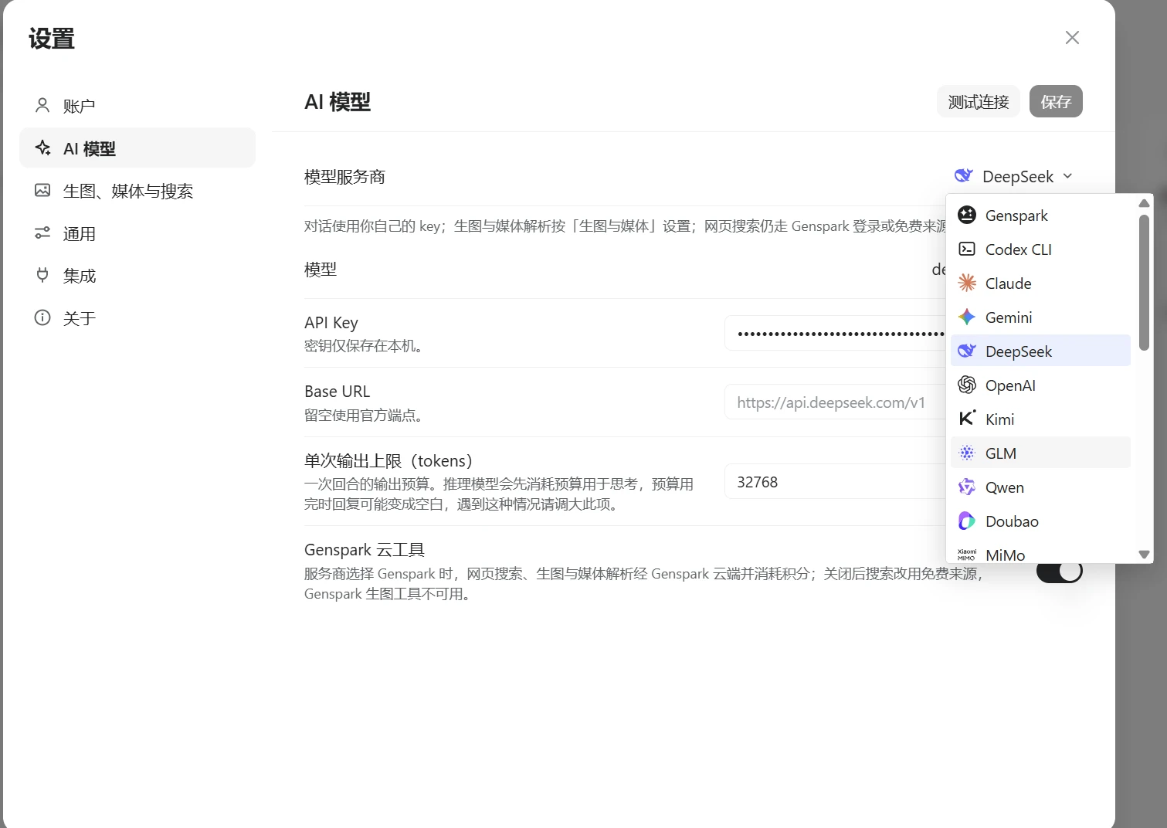Click the Base URL input field

[x=835, y=402]
